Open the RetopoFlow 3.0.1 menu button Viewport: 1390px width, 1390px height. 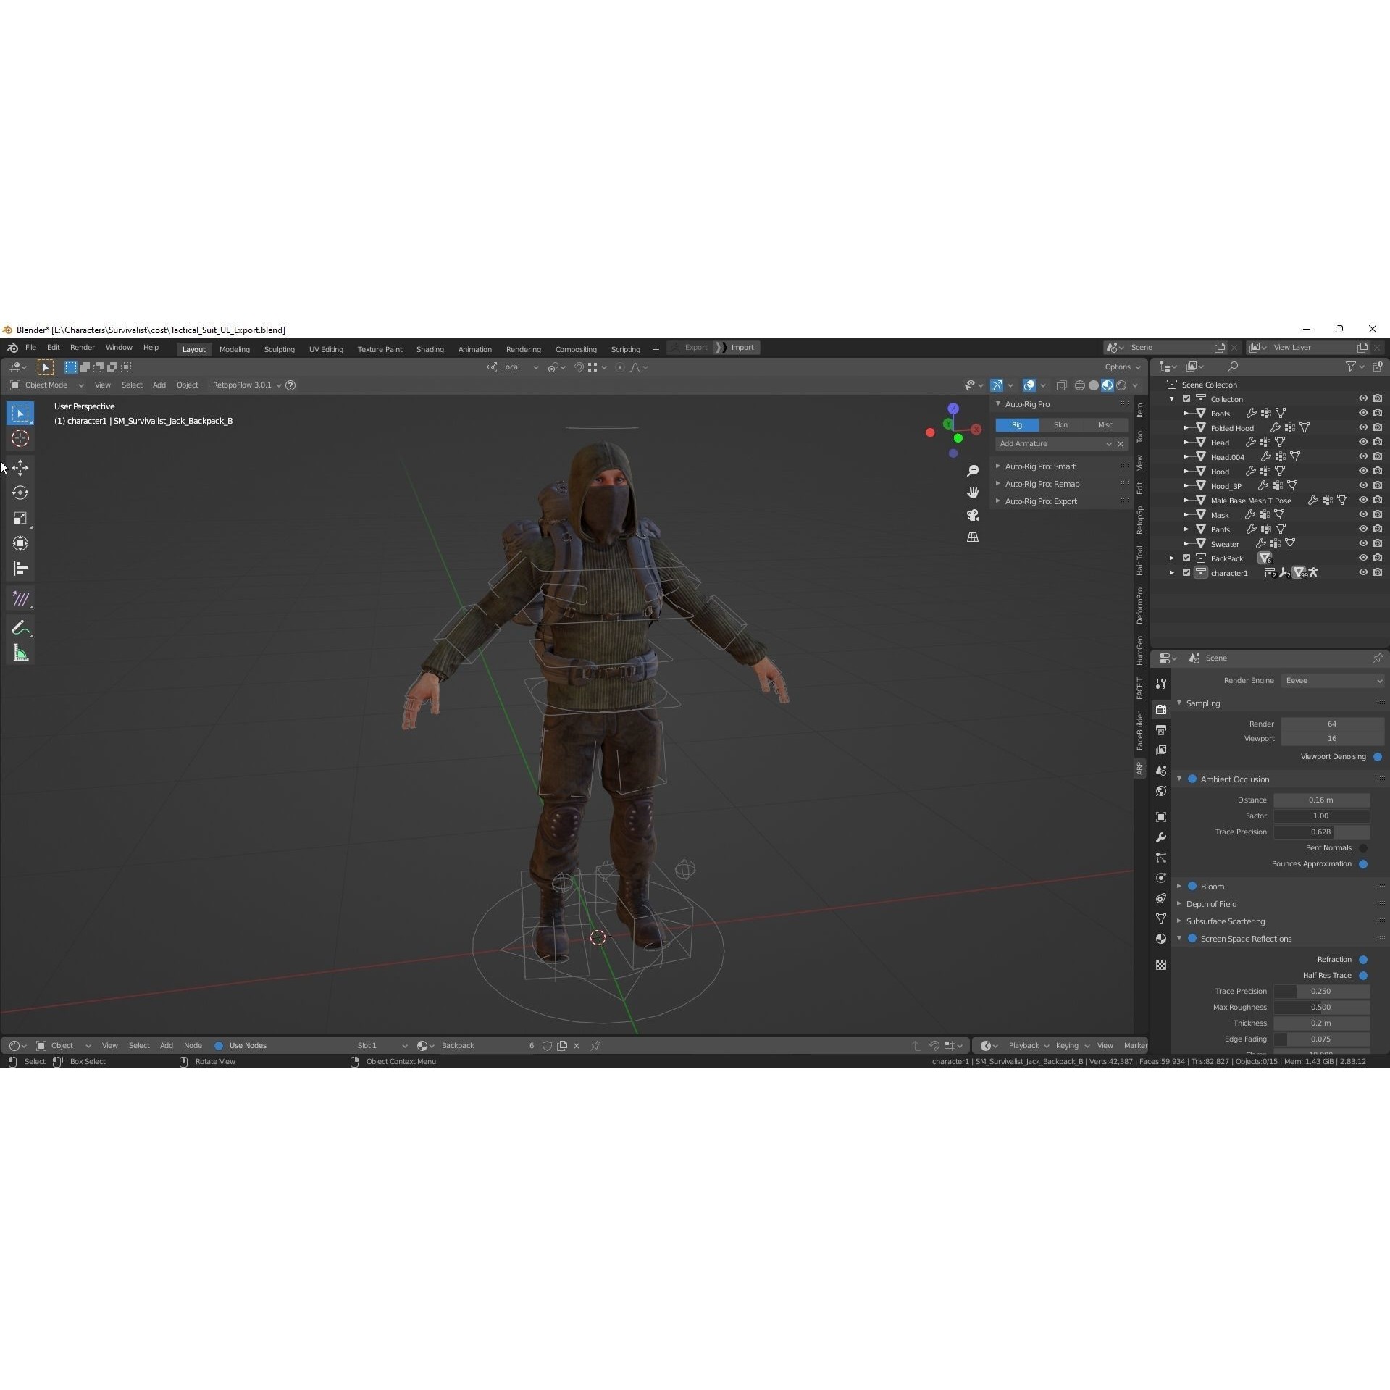[246, 385]
